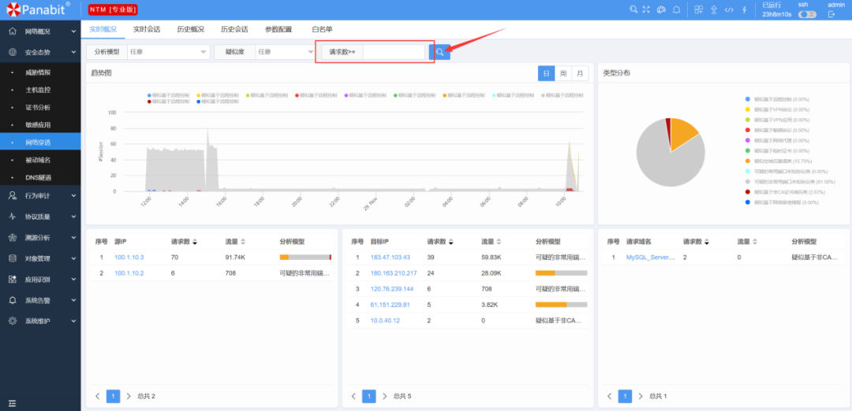Viewport: 852px width, 411px height.
Task: Expand 协议质量 menu chevron
Action: click(x=73, y=217)
